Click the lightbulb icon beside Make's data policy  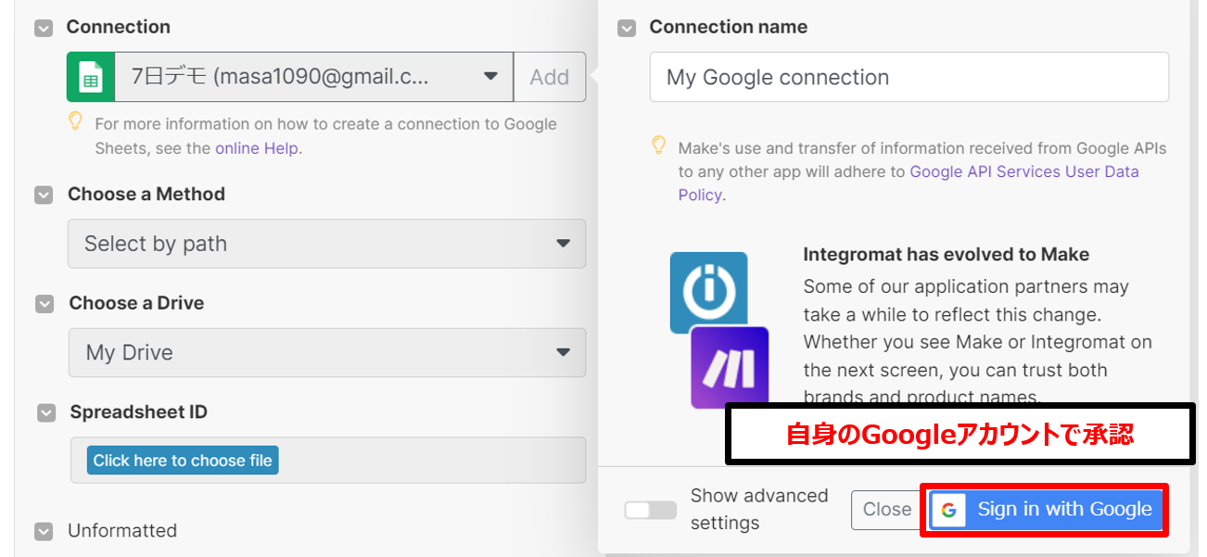[659, 146]
